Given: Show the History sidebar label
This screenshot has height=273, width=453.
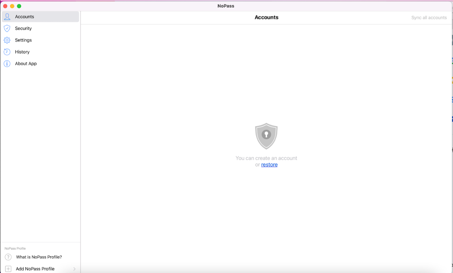Looking at the screenshot, I should tap(22, 52).
